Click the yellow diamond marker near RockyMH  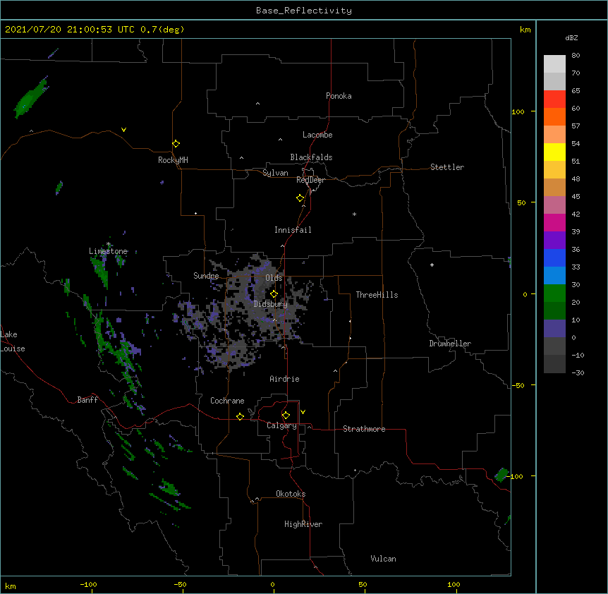point(176,144)
